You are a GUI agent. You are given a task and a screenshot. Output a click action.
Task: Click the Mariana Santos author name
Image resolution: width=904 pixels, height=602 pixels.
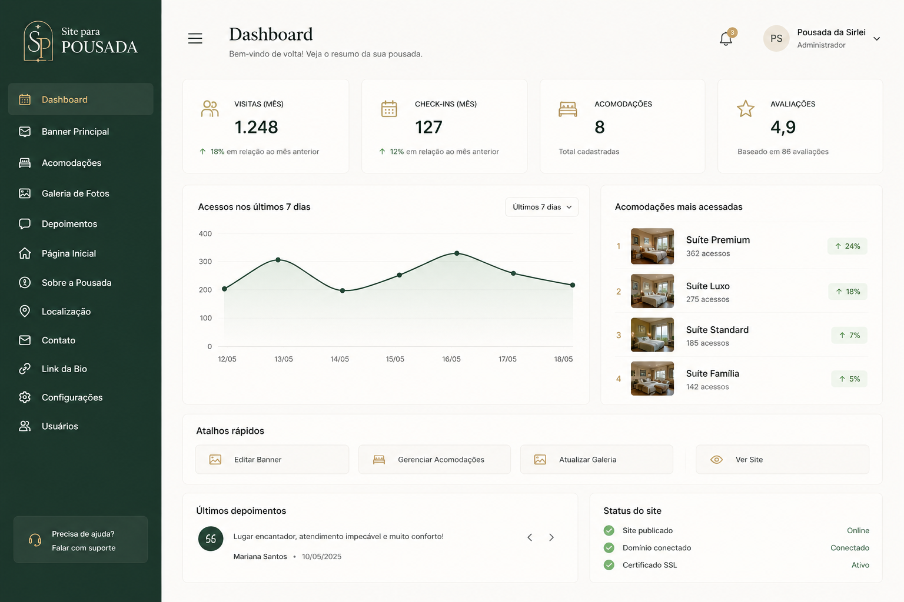[x=260, y=557]
